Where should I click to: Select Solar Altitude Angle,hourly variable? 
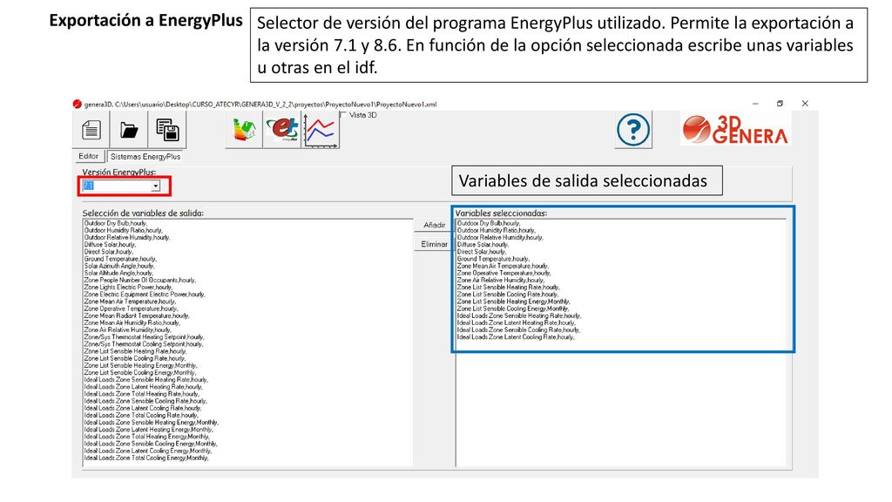[118, 273]
